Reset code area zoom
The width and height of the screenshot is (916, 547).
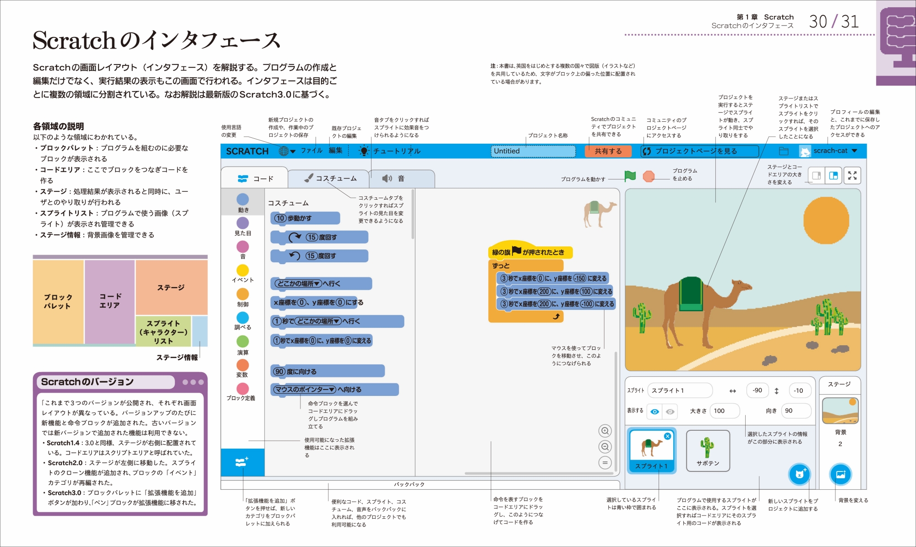(x=605, y=463)
